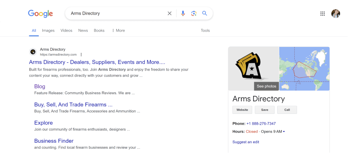Submit search with the magnifier icon

coord(205,13)
